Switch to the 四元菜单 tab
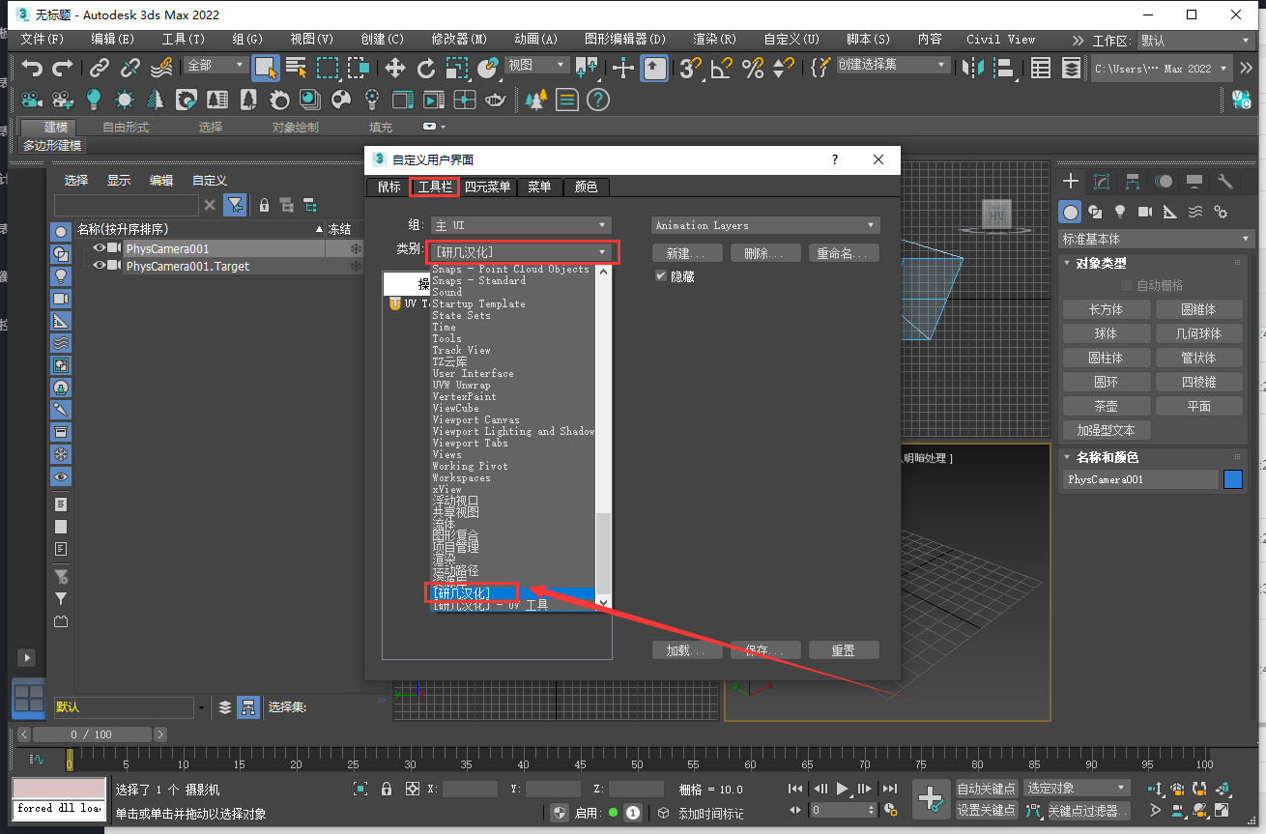 point(487,187)
